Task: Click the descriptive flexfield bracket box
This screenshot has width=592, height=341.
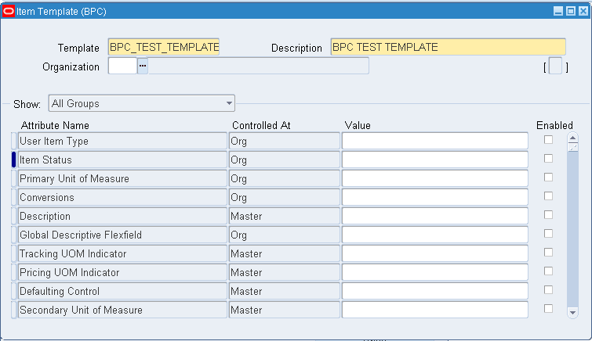Action: click(x=556, y=67)
